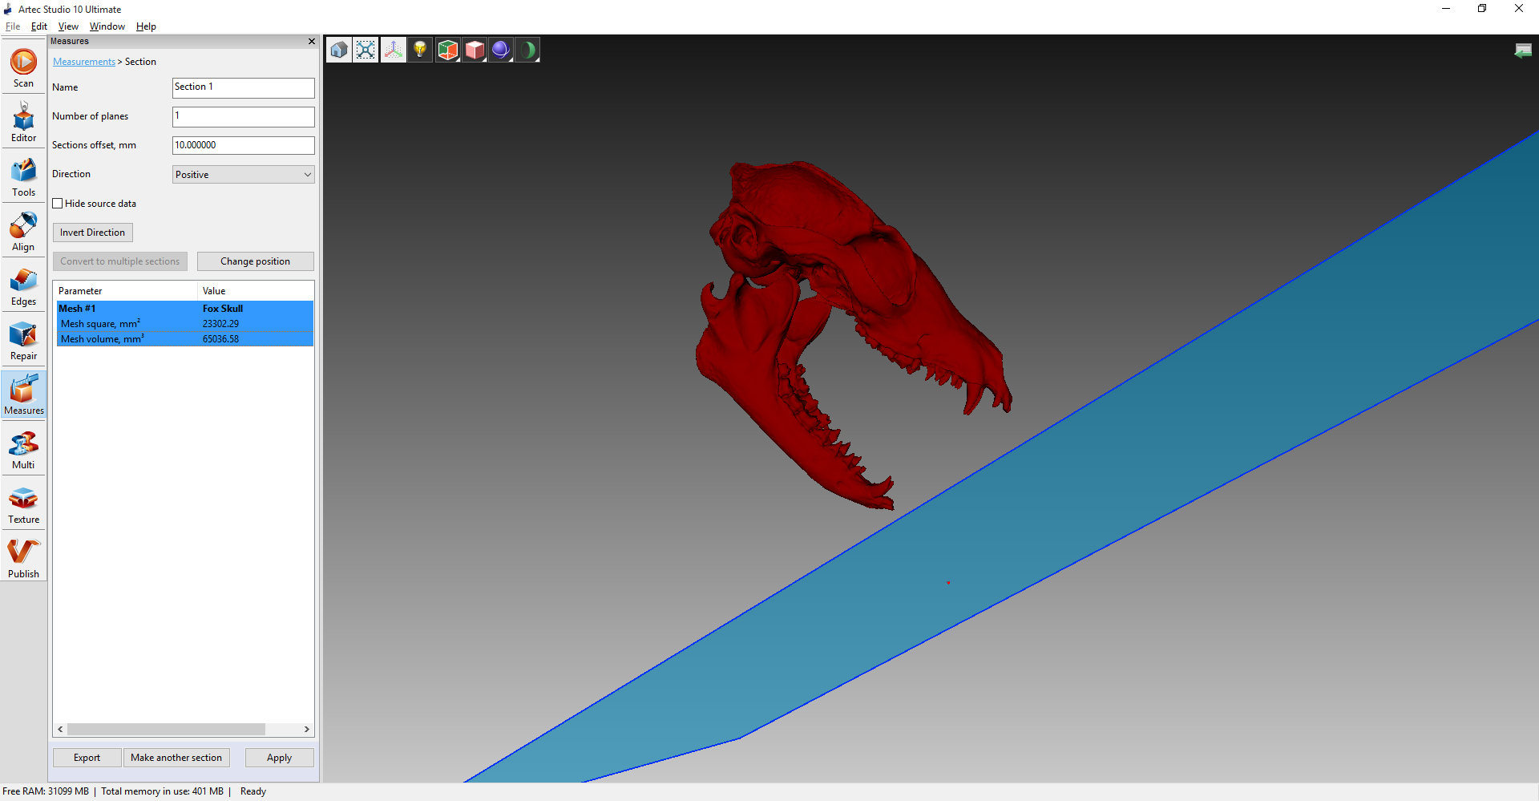The image size is (1539, 801).
Task: Select the Repair tool
Action: pos(23,341)
